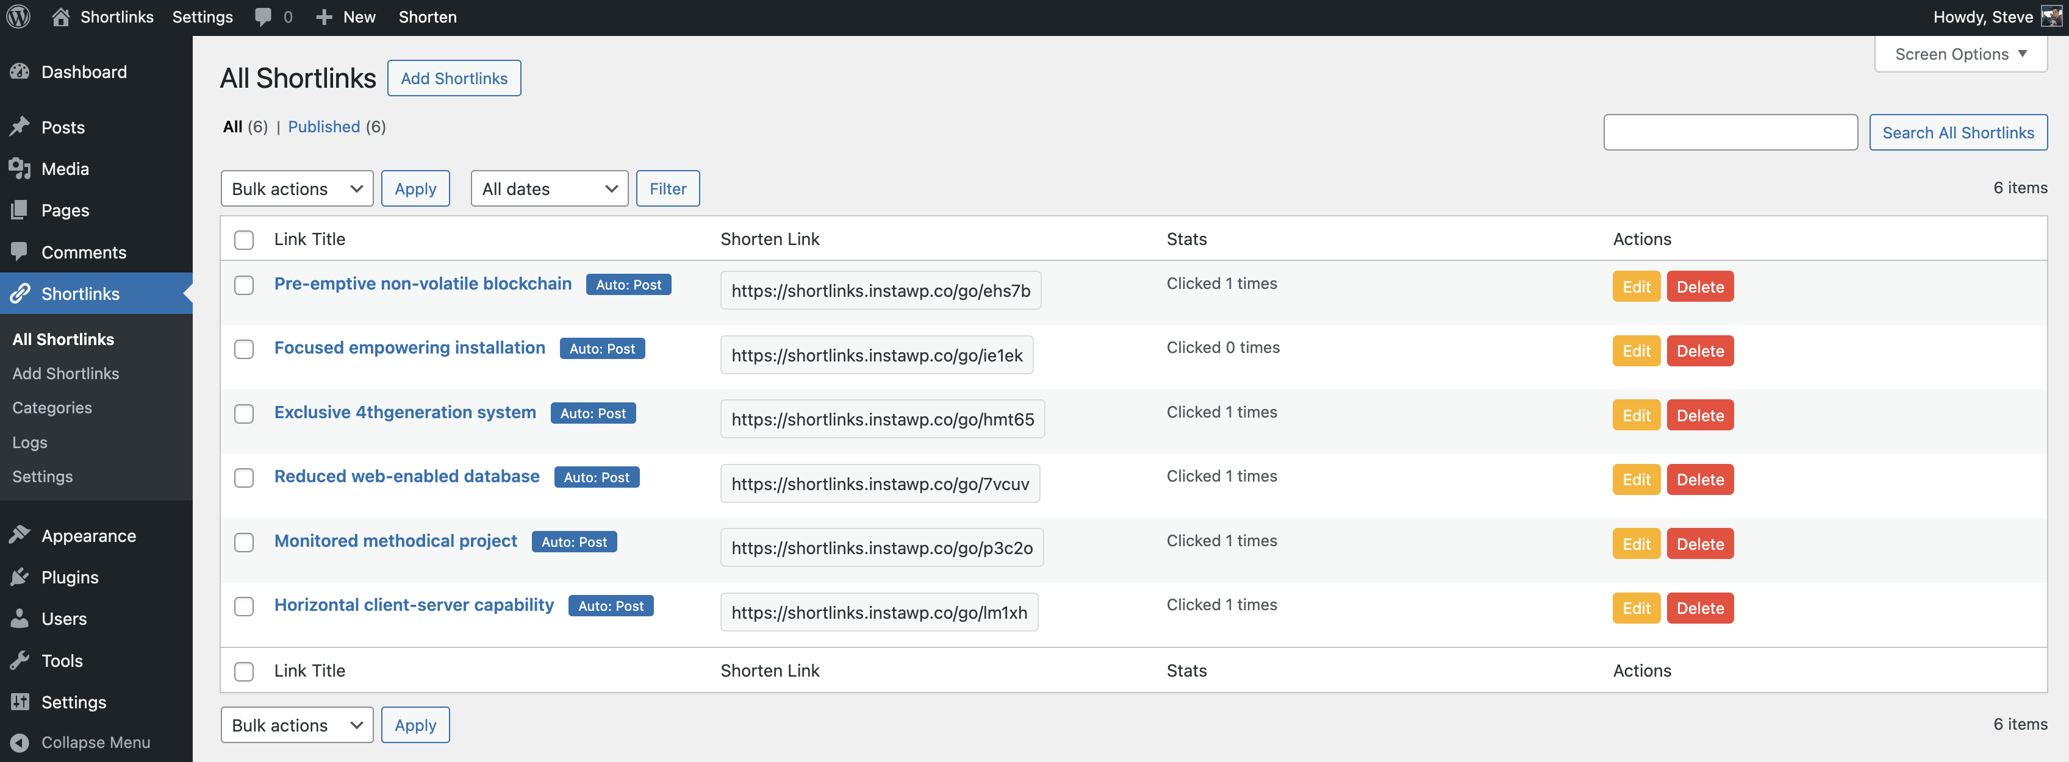The width and height of the screenshot is (2069, 762).
Task: Open the WordPress logo menu
Action: tap(17, 16)
